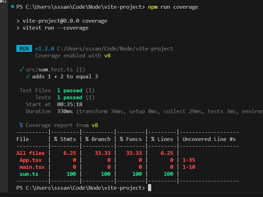Click the green checkmark beside src/sum.test.ts

click(x=21, y=70)
